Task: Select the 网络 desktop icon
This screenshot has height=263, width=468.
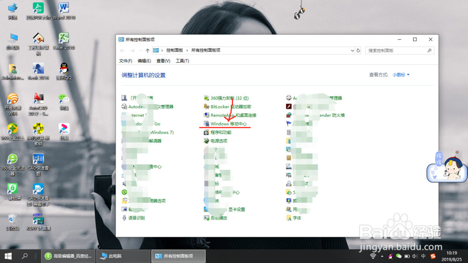Action: [x=13, y=11]
